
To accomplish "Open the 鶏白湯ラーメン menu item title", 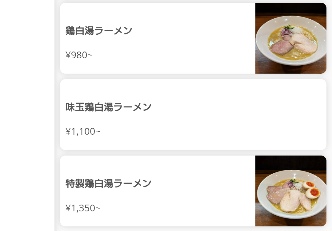I will coord(99,31).
